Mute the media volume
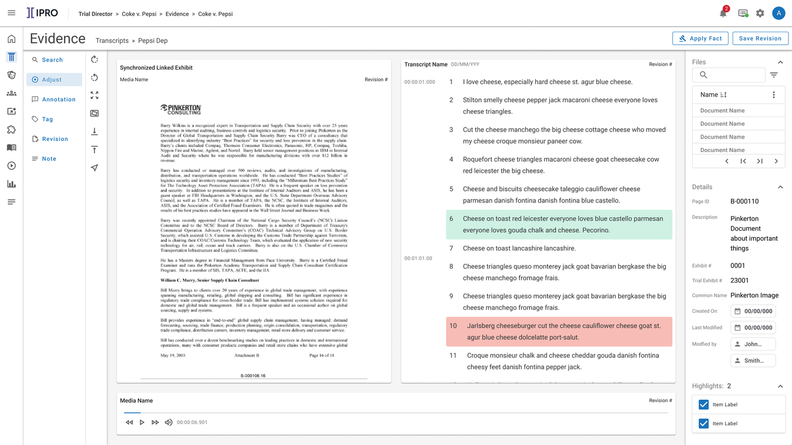 [168, 422]
